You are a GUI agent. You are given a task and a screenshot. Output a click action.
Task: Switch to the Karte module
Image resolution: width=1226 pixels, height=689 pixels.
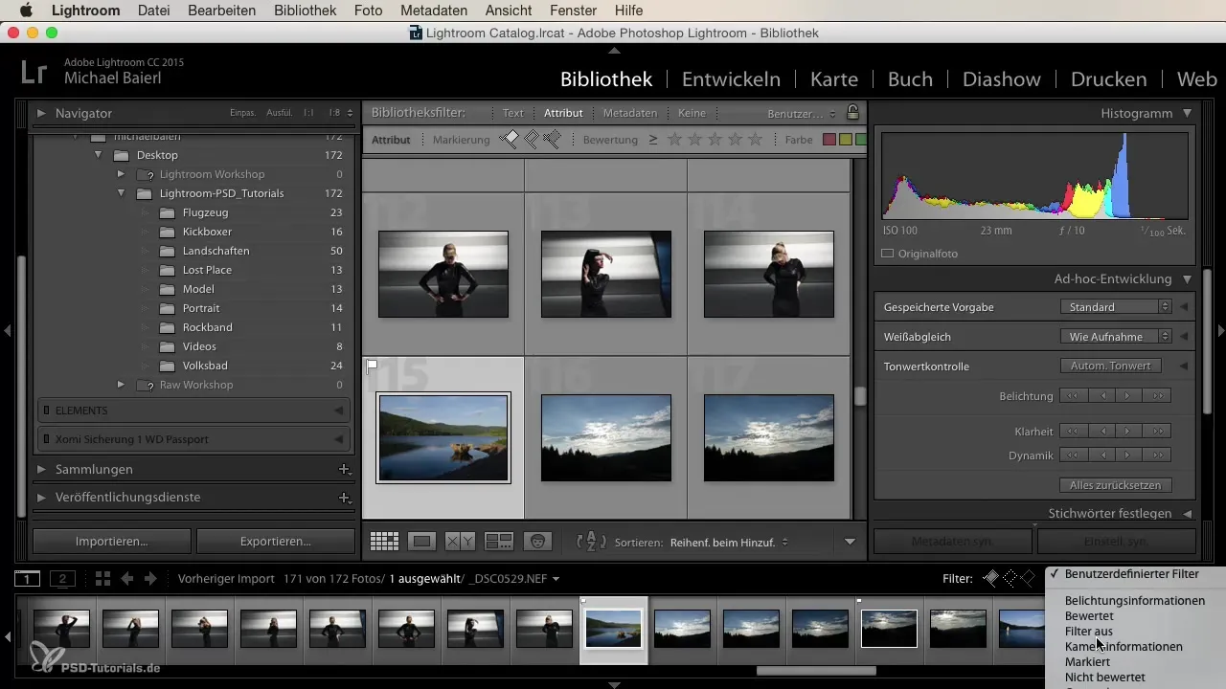click(x=833, y=79)
